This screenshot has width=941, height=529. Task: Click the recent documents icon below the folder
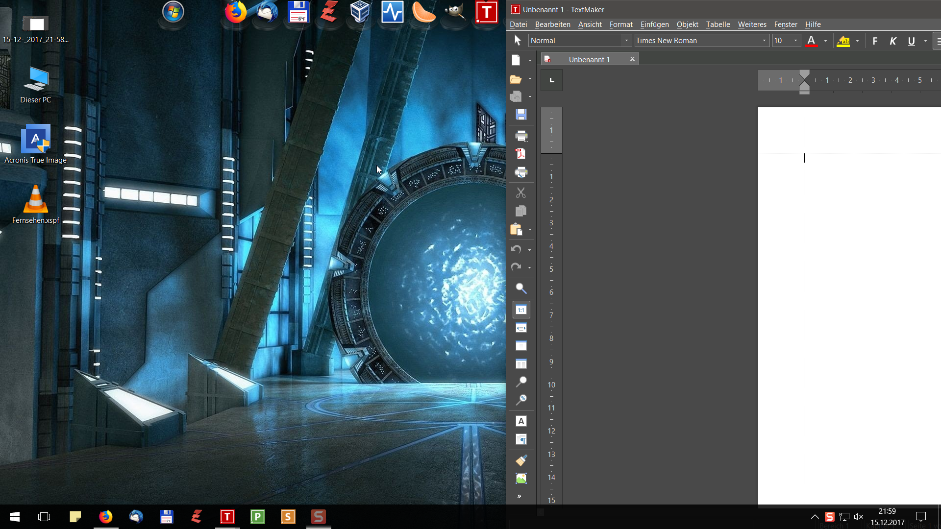coord(516,97)
